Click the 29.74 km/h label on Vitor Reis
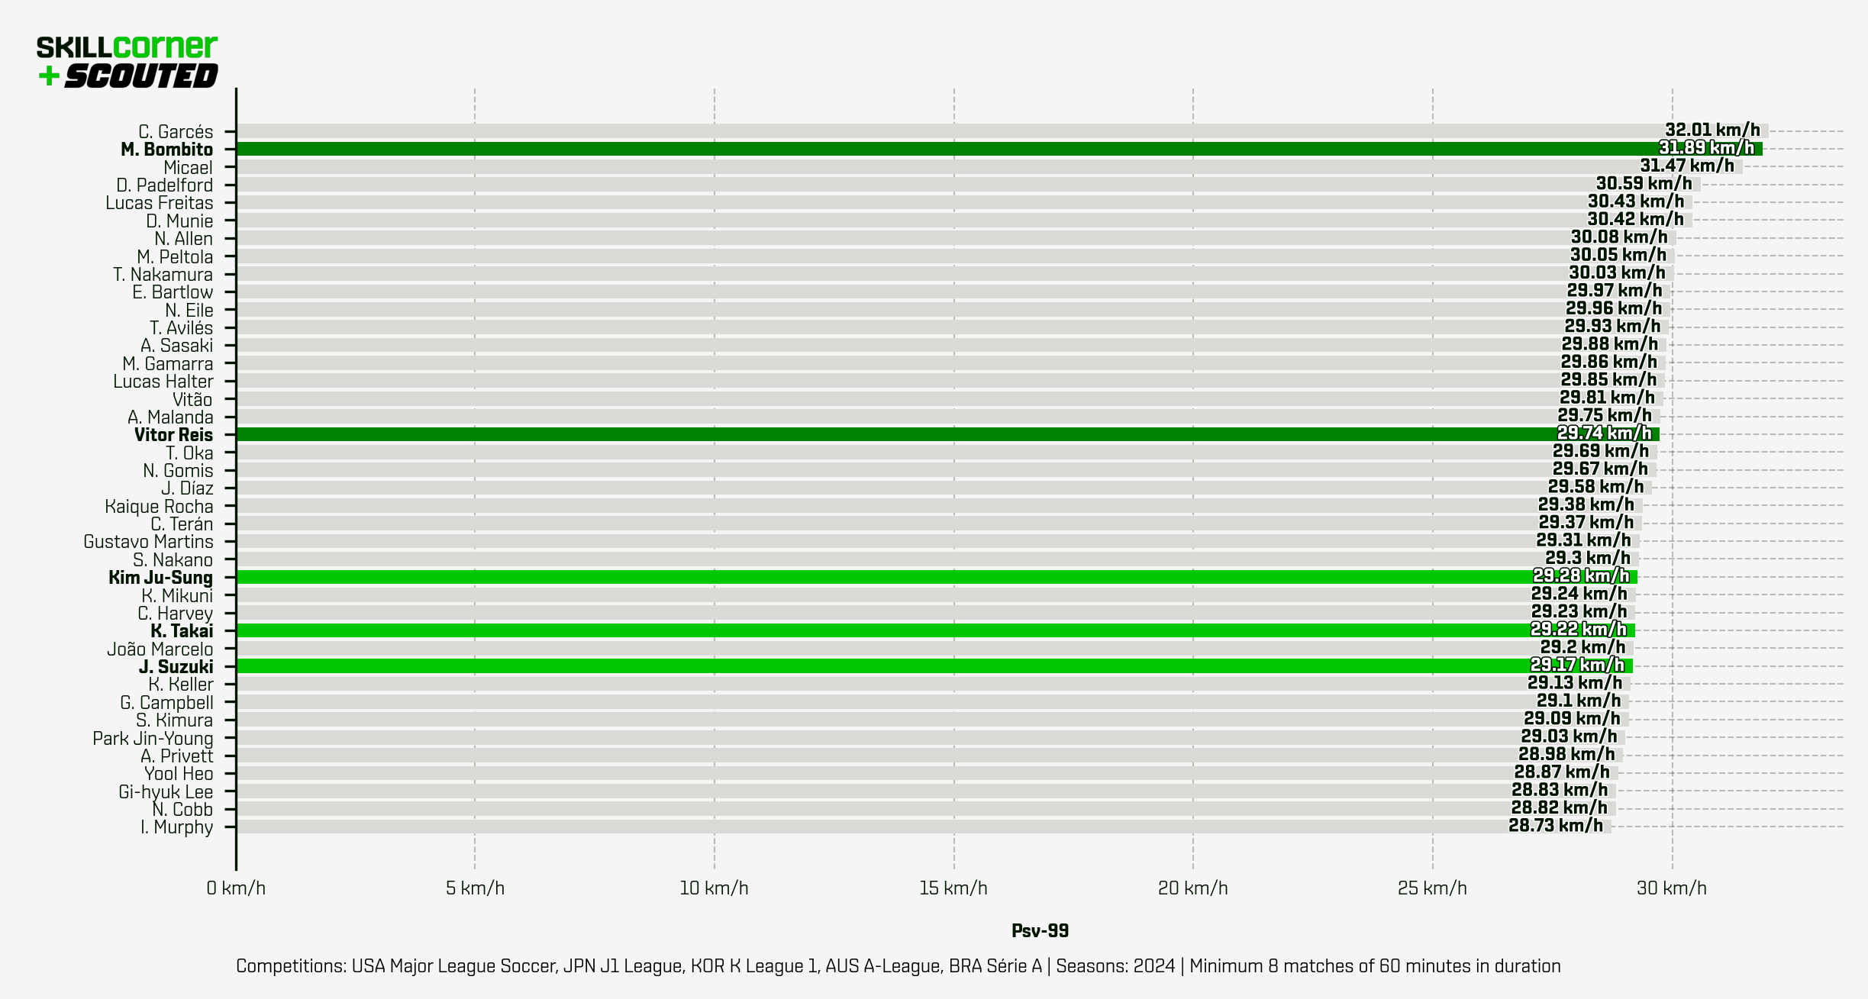This screenshot has height=999, width=1868. tap(1604, 433)
